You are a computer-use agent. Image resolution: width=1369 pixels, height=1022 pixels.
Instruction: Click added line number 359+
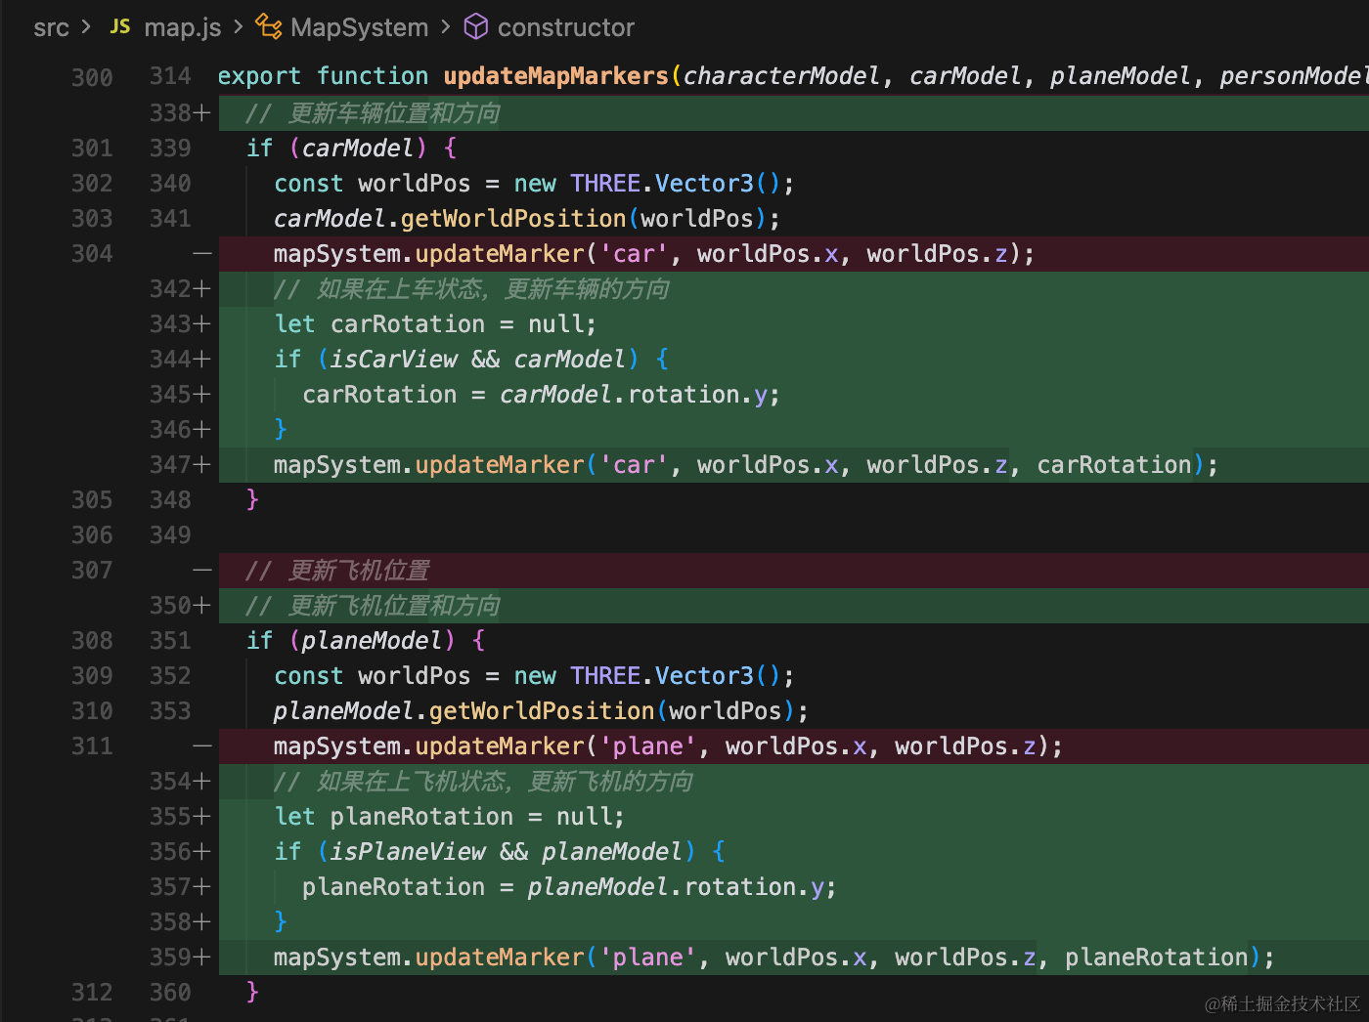pyautogui.click(x=180, y=958)
